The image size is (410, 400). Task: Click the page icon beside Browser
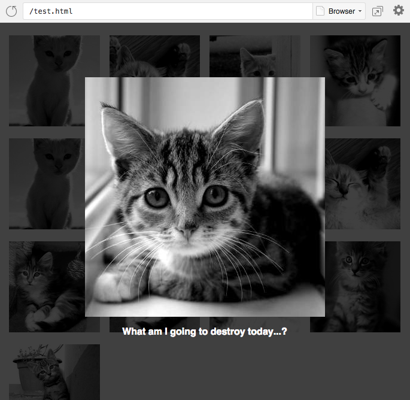[x=320, y=11]
